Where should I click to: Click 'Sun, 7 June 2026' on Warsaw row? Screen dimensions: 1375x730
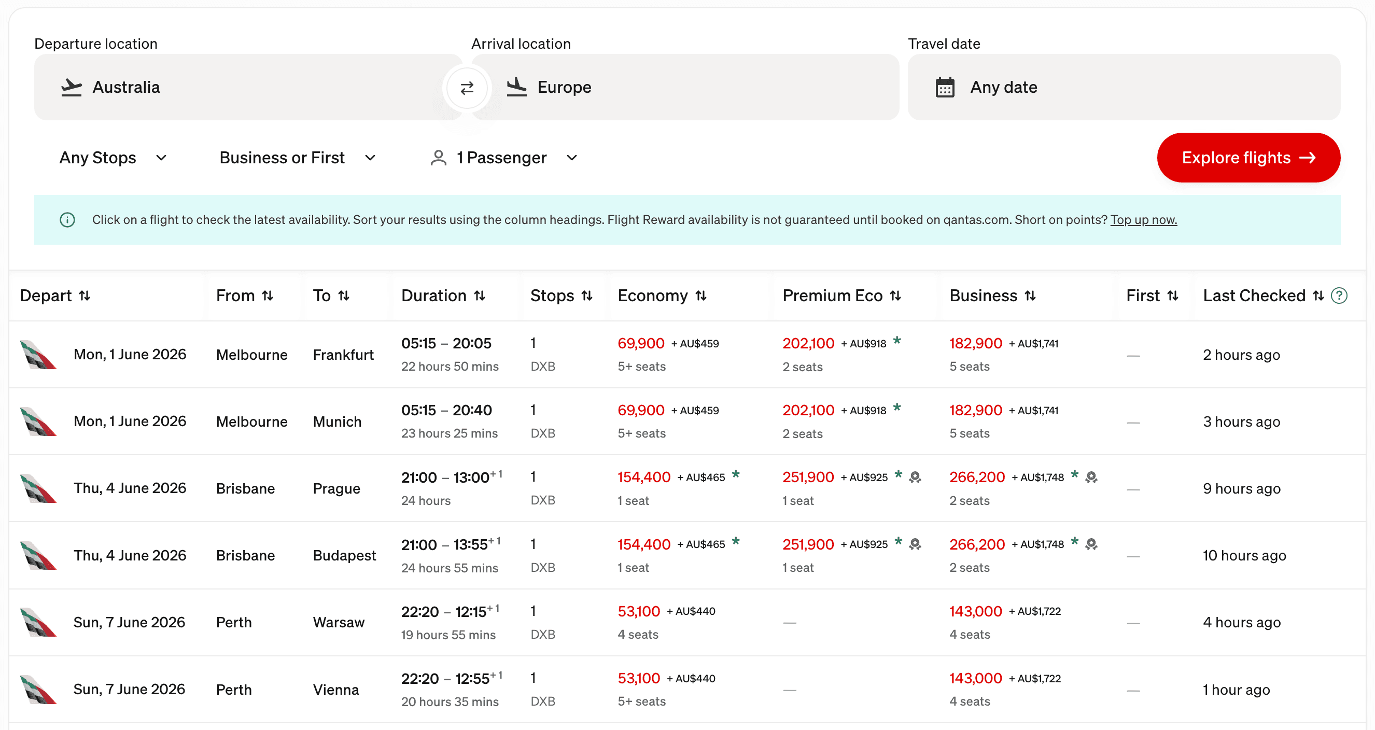coord(129,623)
